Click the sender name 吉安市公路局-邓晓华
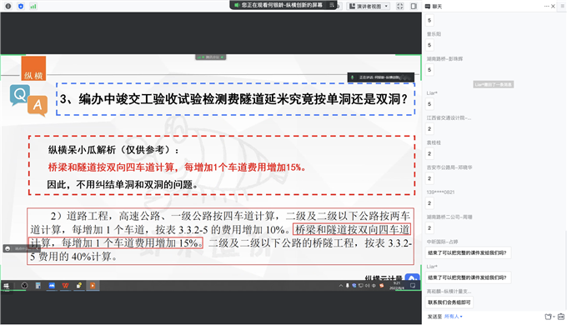Screen dimensions: 567x325 449,167
